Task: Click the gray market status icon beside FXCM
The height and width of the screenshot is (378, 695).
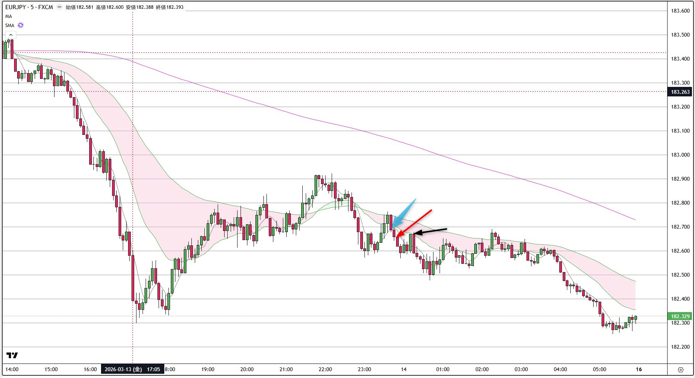Action: 59,7
